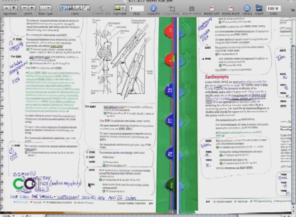The width and height of the screenshot is (296, 217).
Task: Click the Adjust Image toolbar icon
Action: click(x=192, y=8)
